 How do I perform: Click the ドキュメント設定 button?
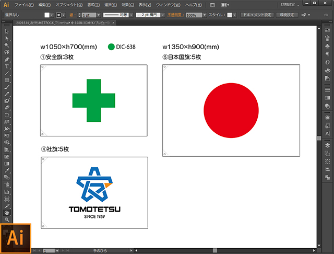coord(257,15)
